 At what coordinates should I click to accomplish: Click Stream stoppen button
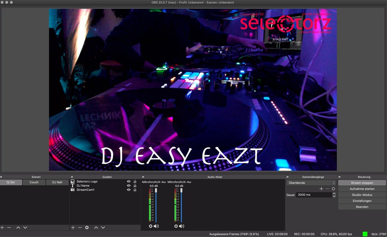[x=362, y=183]
